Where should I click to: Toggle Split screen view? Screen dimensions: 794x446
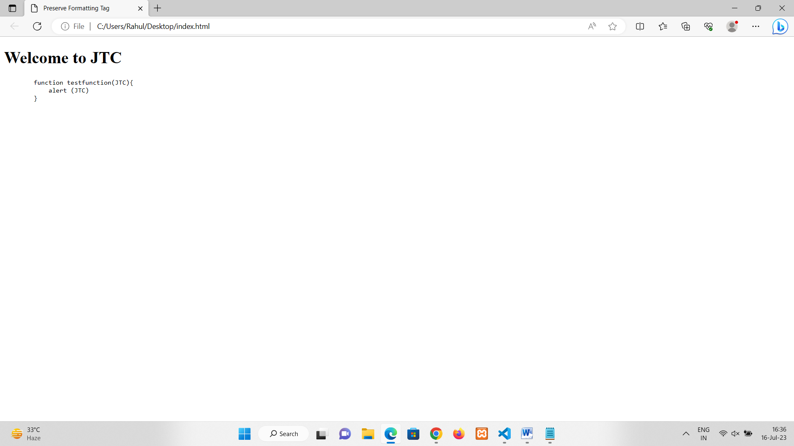click(640, 26)
